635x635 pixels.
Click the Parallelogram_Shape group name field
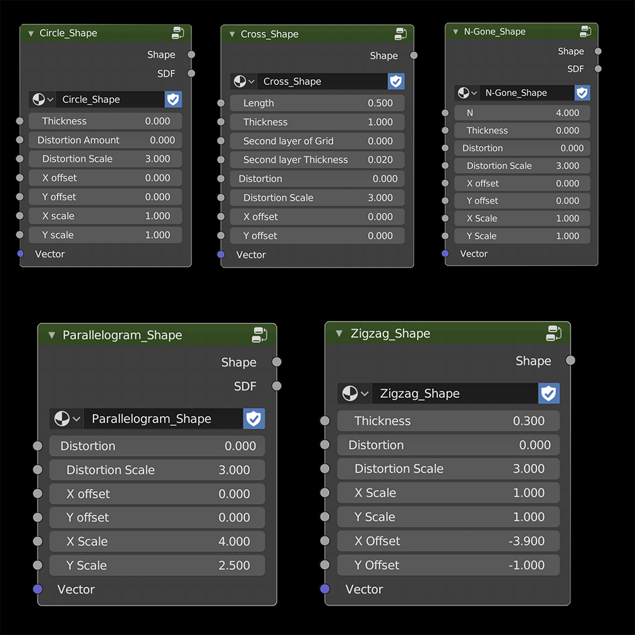[x=164, y=418]
